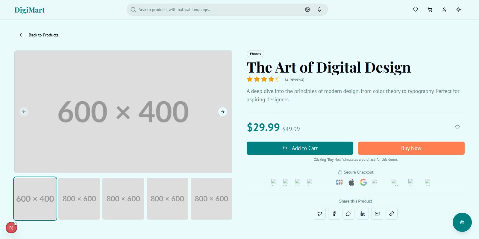Click the Add to Cart button

[300, 148]
